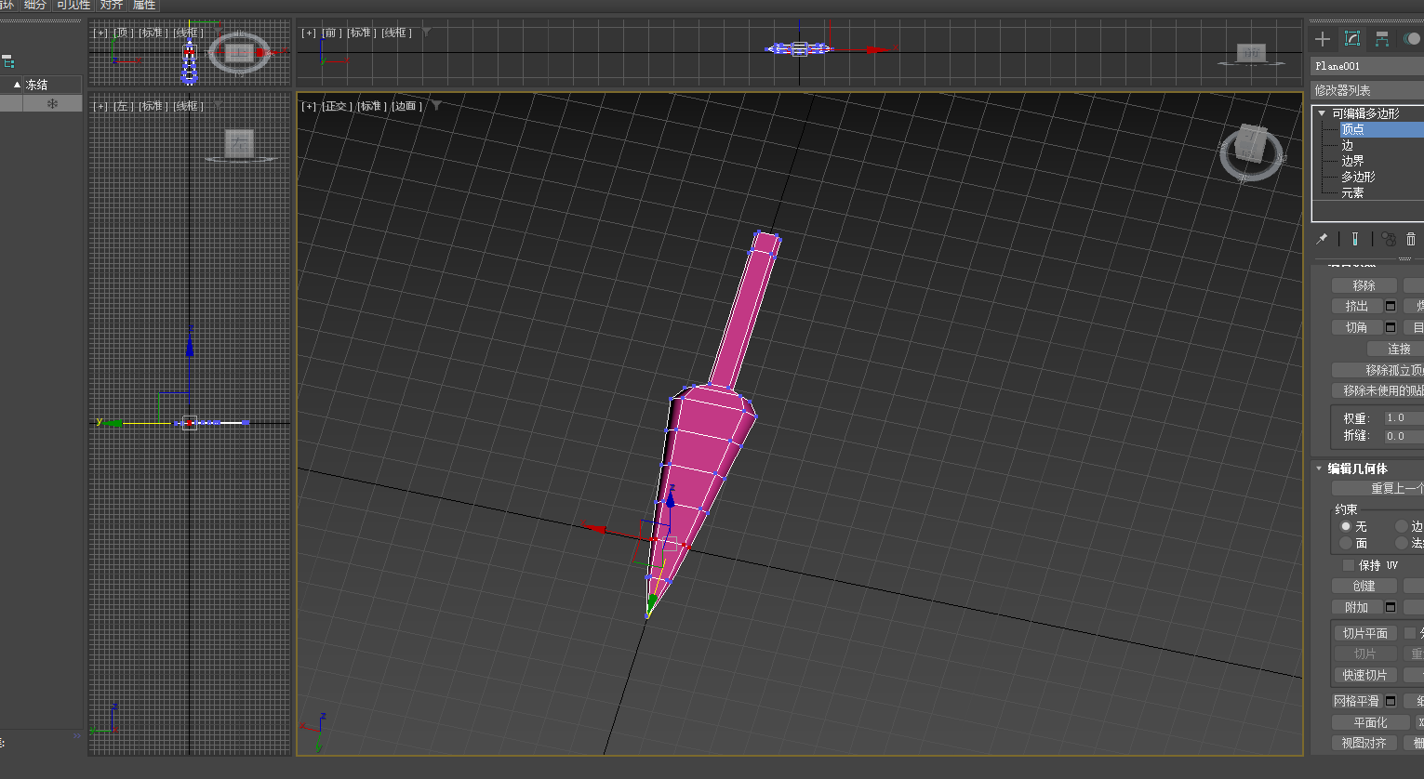Viewport: 1424px width, 779px height.
Task: Open [标准] menu in left viewport
Action: click(x=152, y=106)
